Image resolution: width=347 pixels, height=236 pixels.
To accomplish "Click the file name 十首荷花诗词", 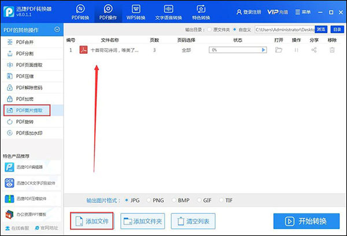I will coord(115,50).
